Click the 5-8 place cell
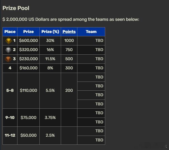This screenshot has height=150, width=169. 10,91
